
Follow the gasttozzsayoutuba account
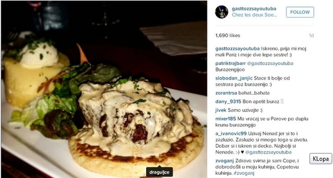300,12
